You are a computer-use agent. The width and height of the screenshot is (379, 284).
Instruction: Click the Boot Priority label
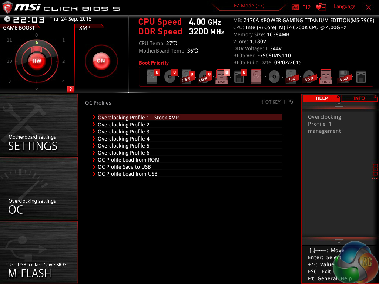pos(154,63)
